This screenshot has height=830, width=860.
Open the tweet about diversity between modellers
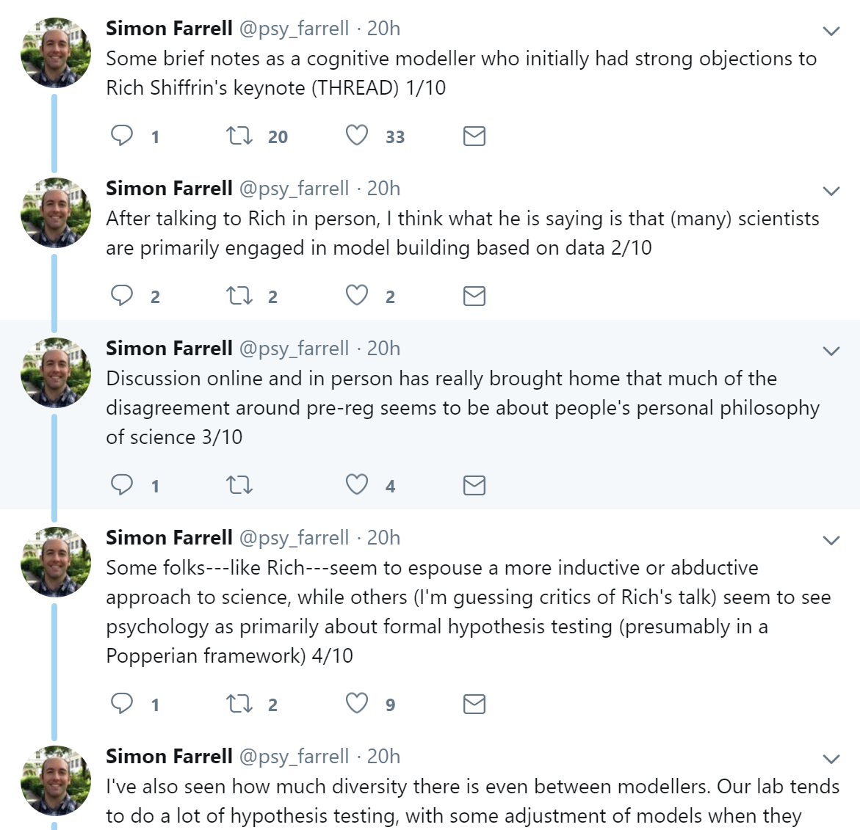(470, 801)
